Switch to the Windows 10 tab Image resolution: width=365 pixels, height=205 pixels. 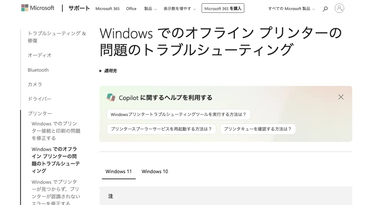(155, 171)
